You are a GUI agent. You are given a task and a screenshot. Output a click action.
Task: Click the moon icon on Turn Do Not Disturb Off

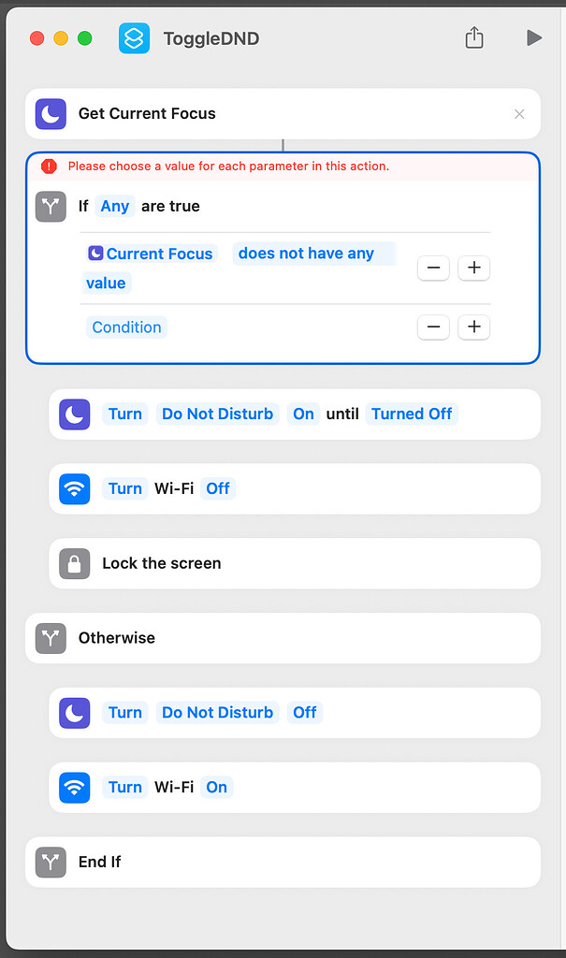tap(74, 713)
